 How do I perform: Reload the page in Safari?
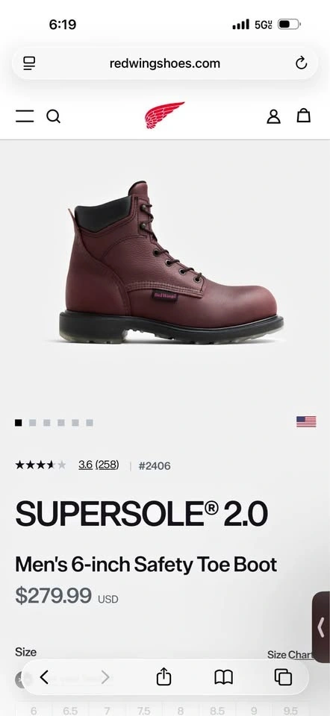coord(301,63)
